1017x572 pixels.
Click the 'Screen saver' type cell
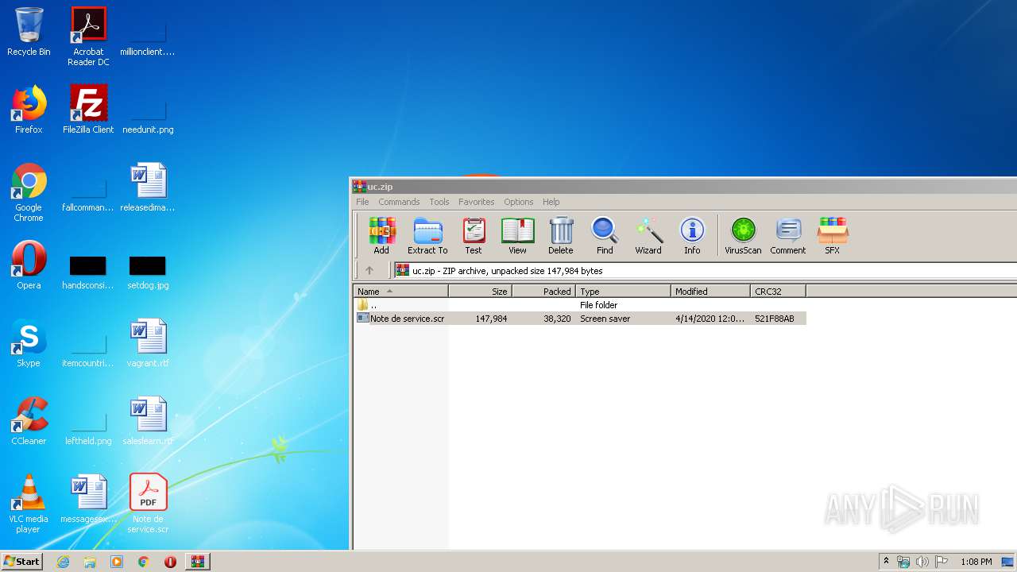tap(605, 319)
